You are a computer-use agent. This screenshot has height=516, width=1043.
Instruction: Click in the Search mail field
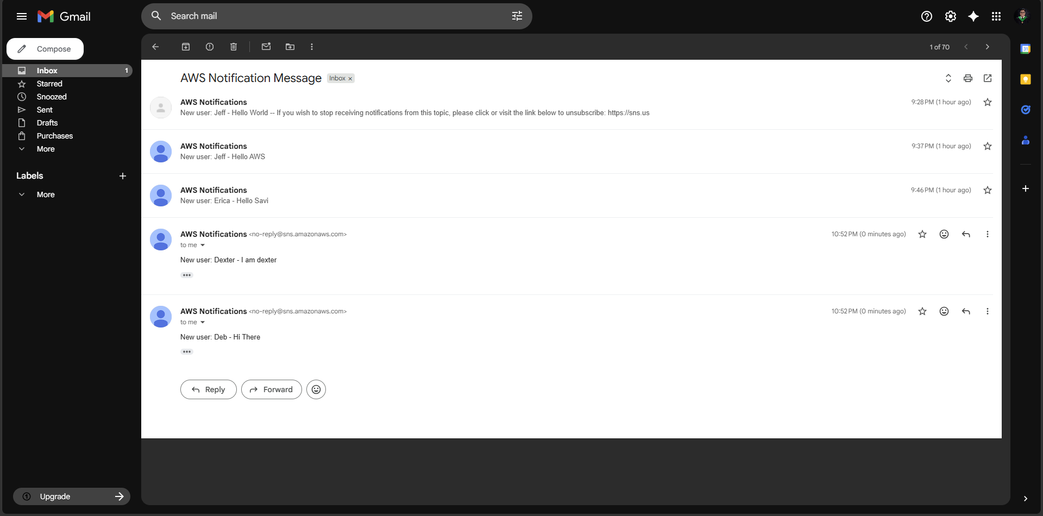(x=337, y=16)
